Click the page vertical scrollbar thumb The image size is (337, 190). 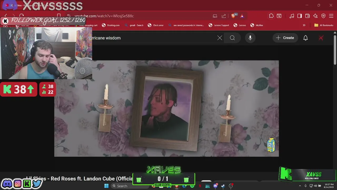coord(335,50)
